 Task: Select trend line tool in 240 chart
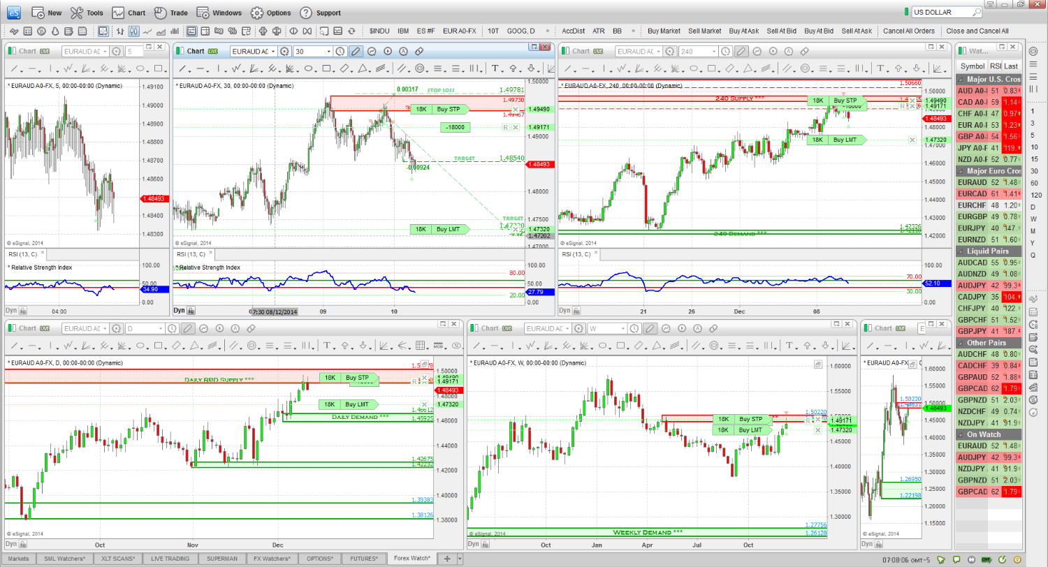568,68
